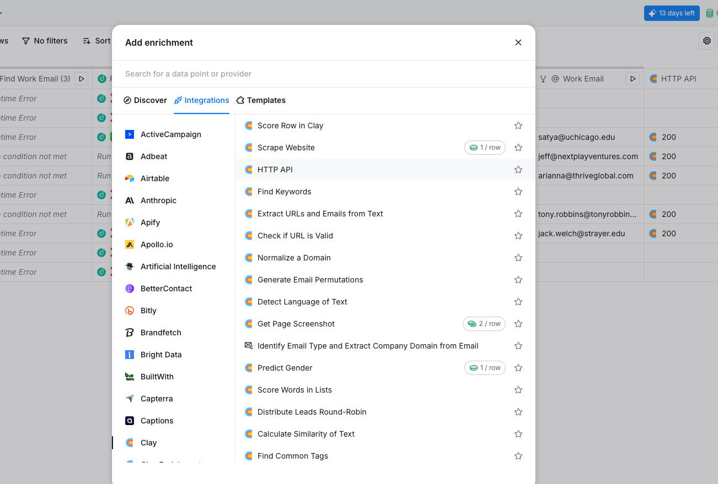The width and height of the screenshot is (718, 484).
Task: Click the ActiveCampaign logo icon
Action: tap(130, 134)
